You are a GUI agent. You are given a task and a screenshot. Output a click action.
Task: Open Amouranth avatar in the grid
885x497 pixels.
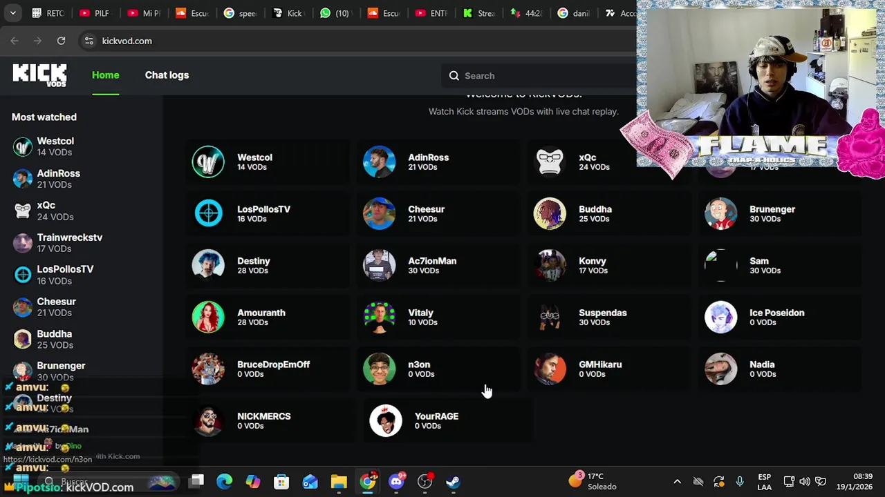coord(208,317)
